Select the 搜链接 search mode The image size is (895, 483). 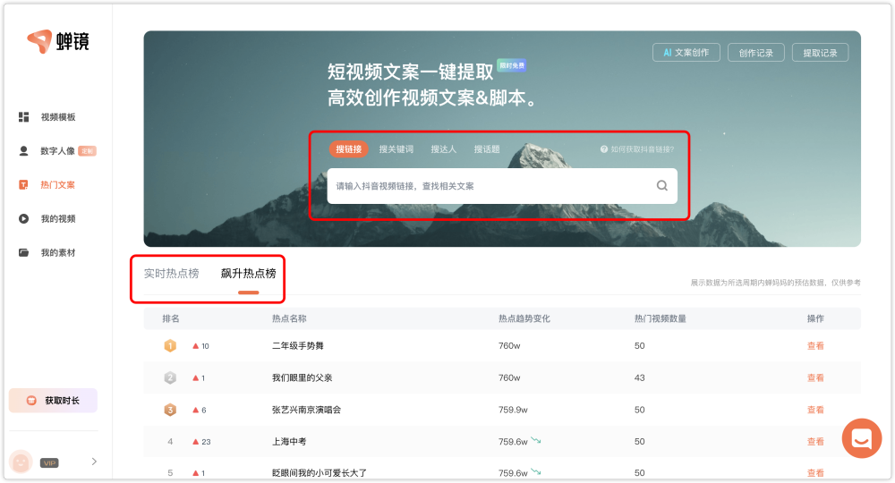click(348, 149)
